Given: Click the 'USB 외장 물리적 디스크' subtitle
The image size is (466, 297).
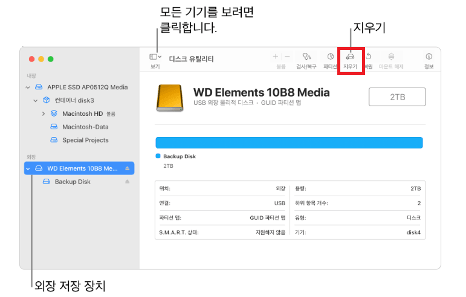Looking at the screenshot, I should pyautogui.click(x=224, y=103).
